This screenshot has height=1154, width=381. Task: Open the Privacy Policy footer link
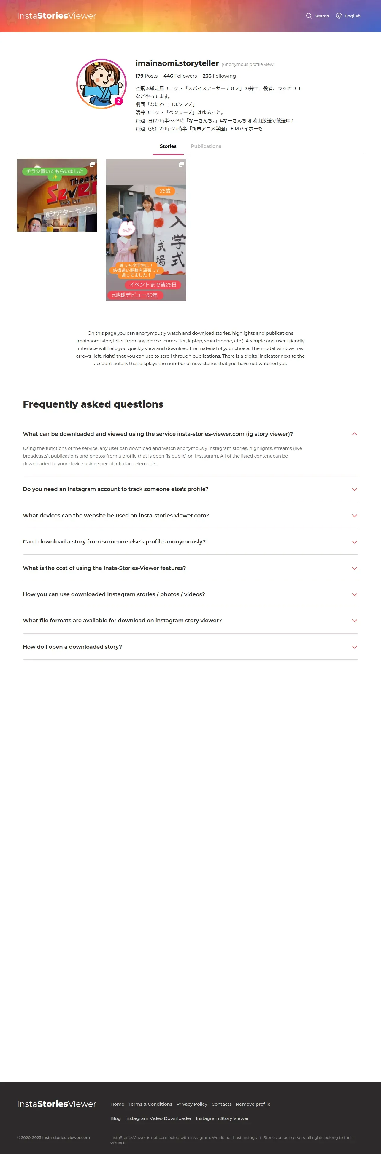pyautogui.click(x=192, y=1104)
